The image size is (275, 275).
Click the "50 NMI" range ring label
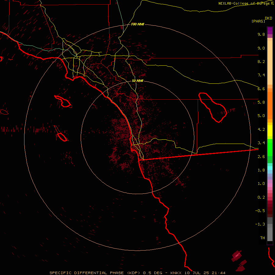[137, 81]
